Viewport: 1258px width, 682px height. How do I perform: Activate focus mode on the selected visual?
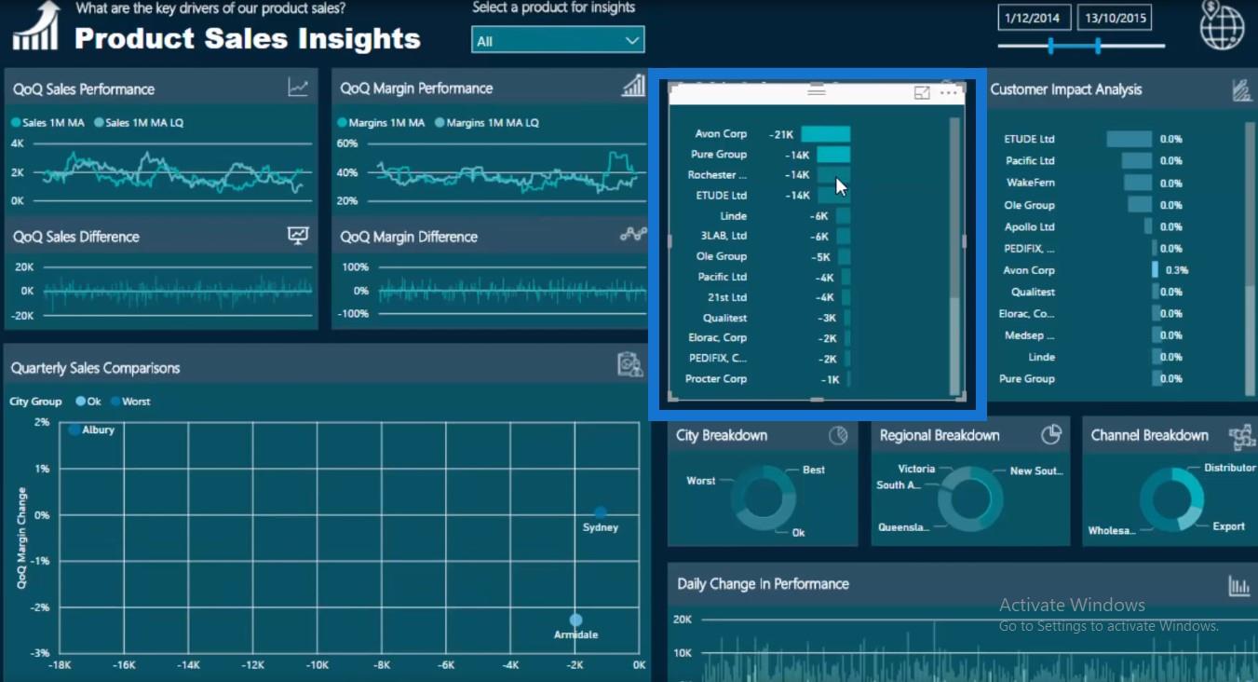(922, 92)
